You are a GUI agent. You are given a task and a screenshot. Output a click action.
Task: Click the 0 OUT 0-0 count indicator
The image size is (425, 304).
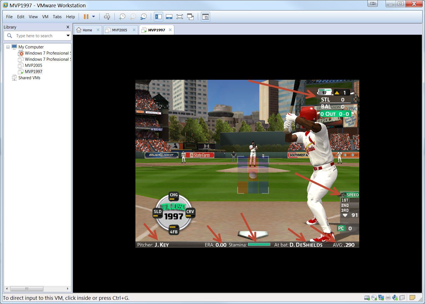[x=335, y=114]
